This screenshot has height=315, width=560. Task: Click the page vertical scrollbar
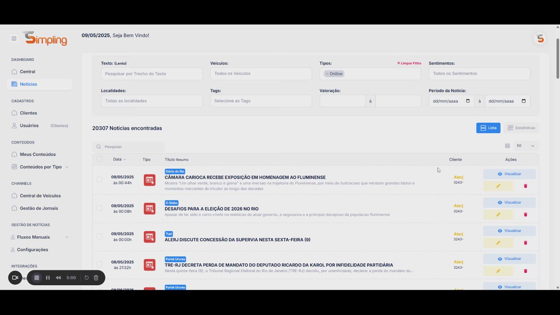pyautogui.click(x=557, y=59)
